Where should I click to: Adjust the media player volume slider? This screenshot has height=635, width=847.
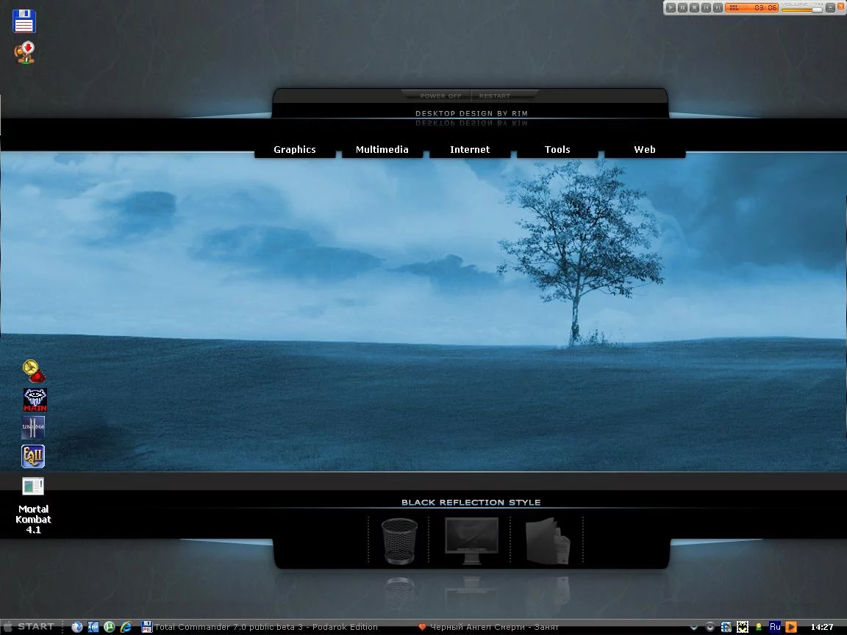[802, 10]
